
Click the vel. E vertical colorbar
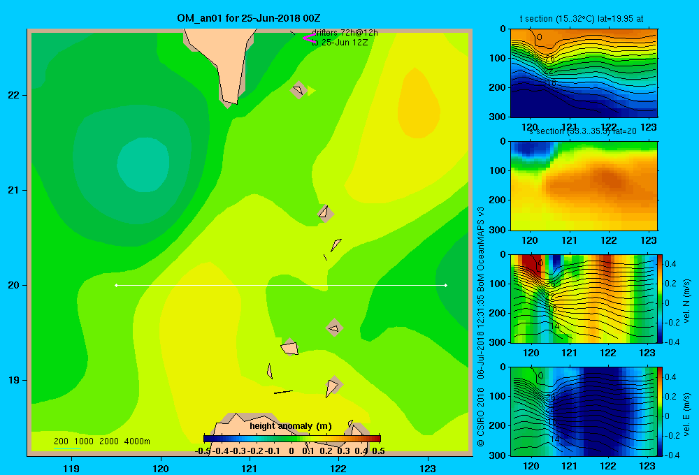pyautogui.click(x=660, y=411)
